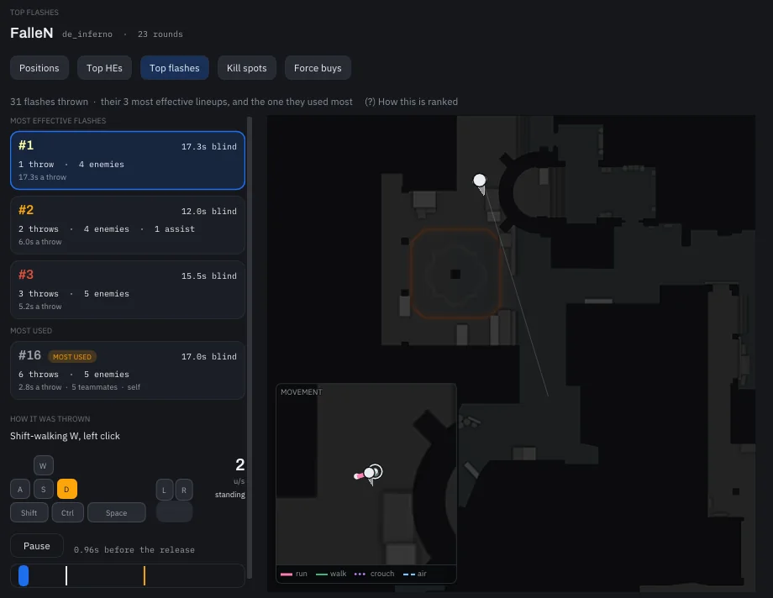Viewport: 773px width, 598px height.
Task: Click the orange release marker on the timeline
Action: click(145, 576)
